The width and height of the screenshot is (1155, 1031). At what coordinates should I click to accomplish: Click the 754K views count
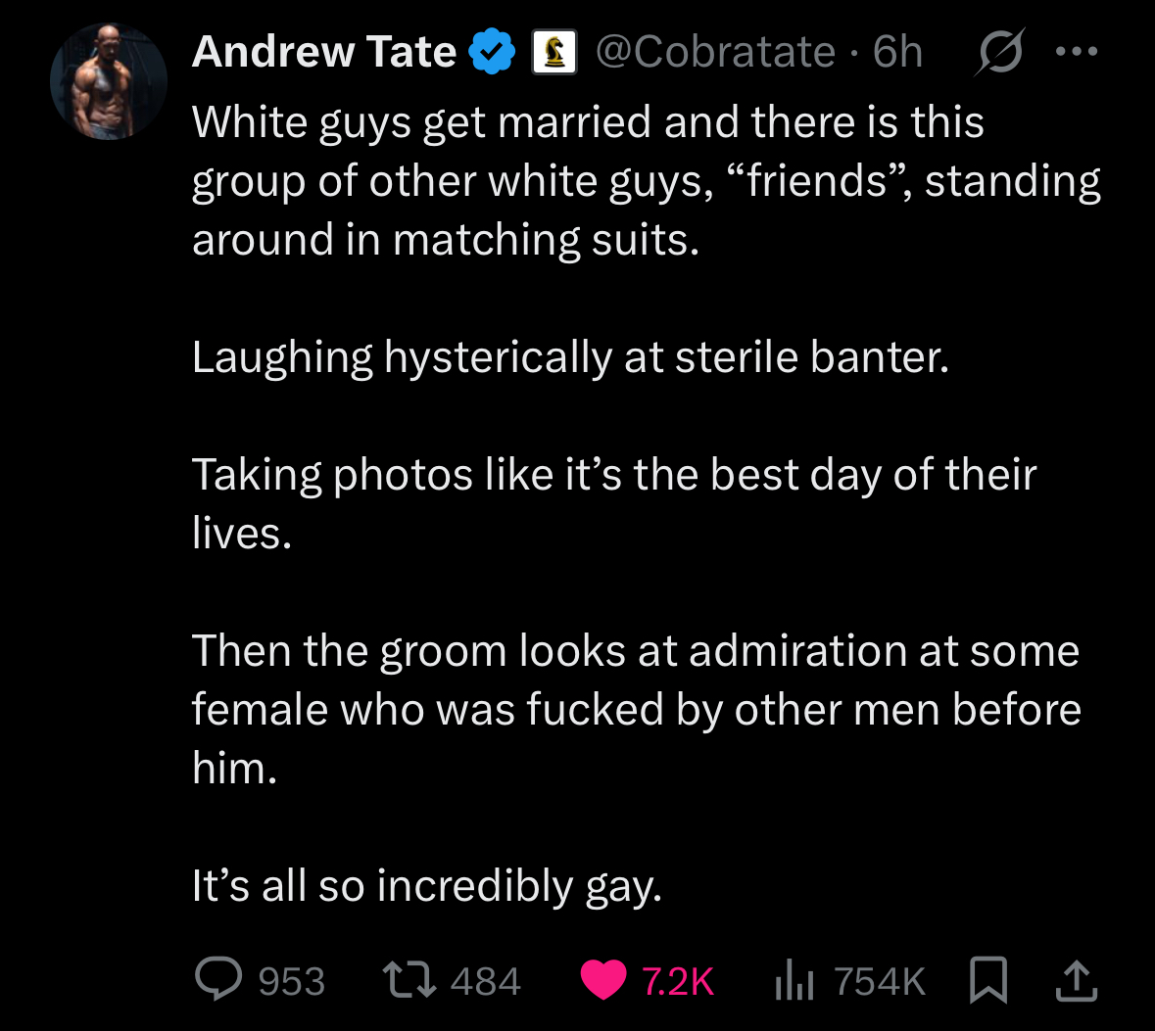point(880,982)
